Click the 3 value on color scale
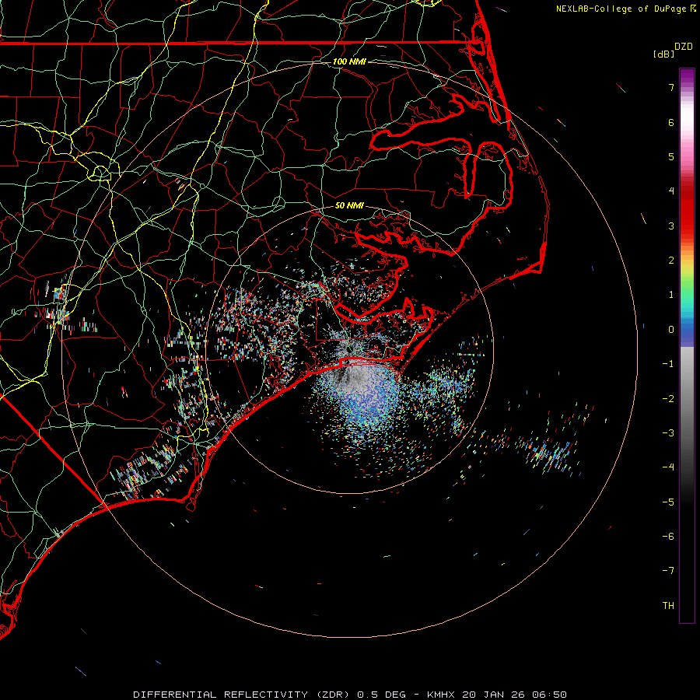 (x=671, y=226)
